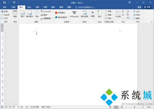Toggle 修订: 关闭 track changes status
Image resolution: width=154 pixels, height=109 pixels.
(46, 107)
